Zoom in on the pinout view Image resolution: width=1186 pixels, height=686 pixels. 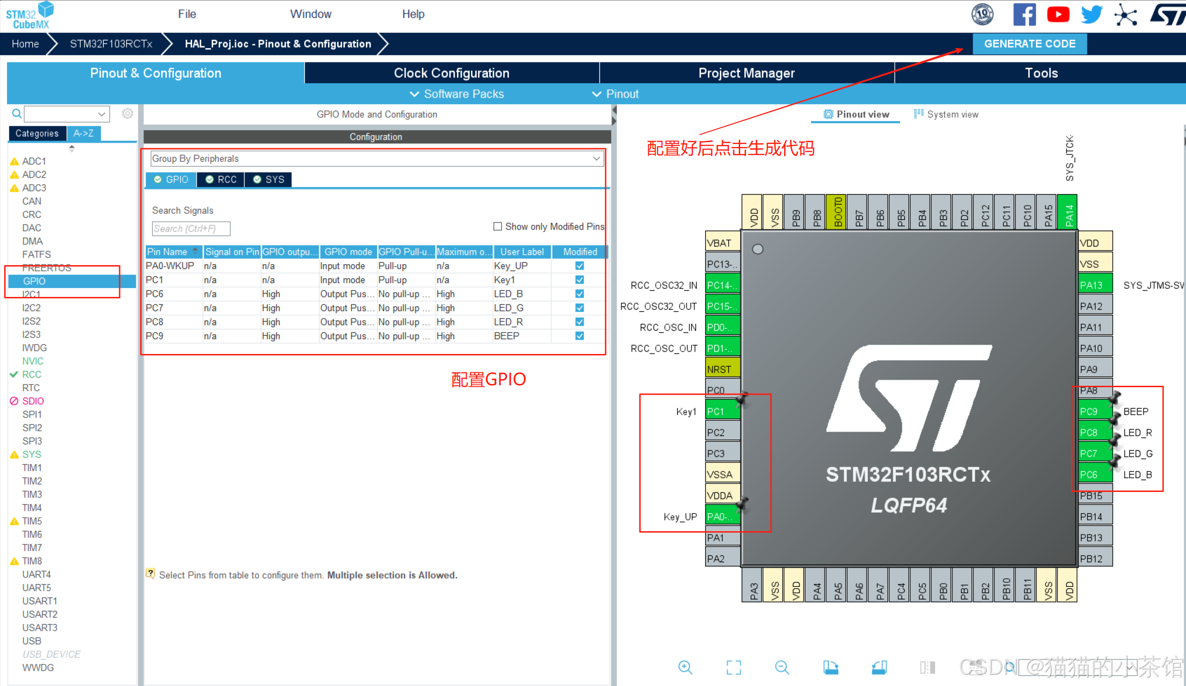[685, 667]
